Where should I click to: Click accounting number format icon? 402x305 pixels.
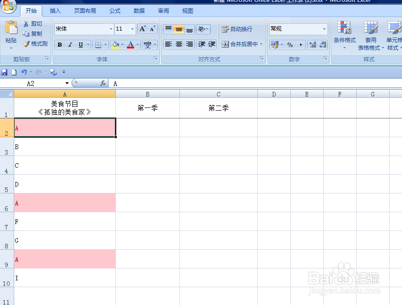click(x=275, y=45)
